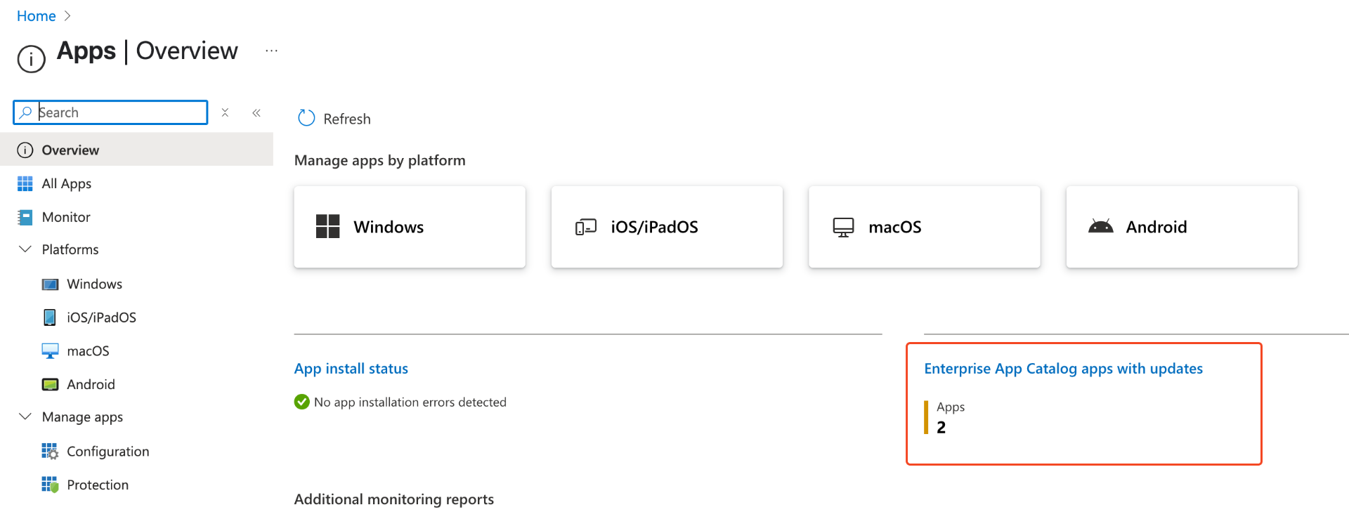
Task: Focus the sidebar Search field
Action: (110, 112)
